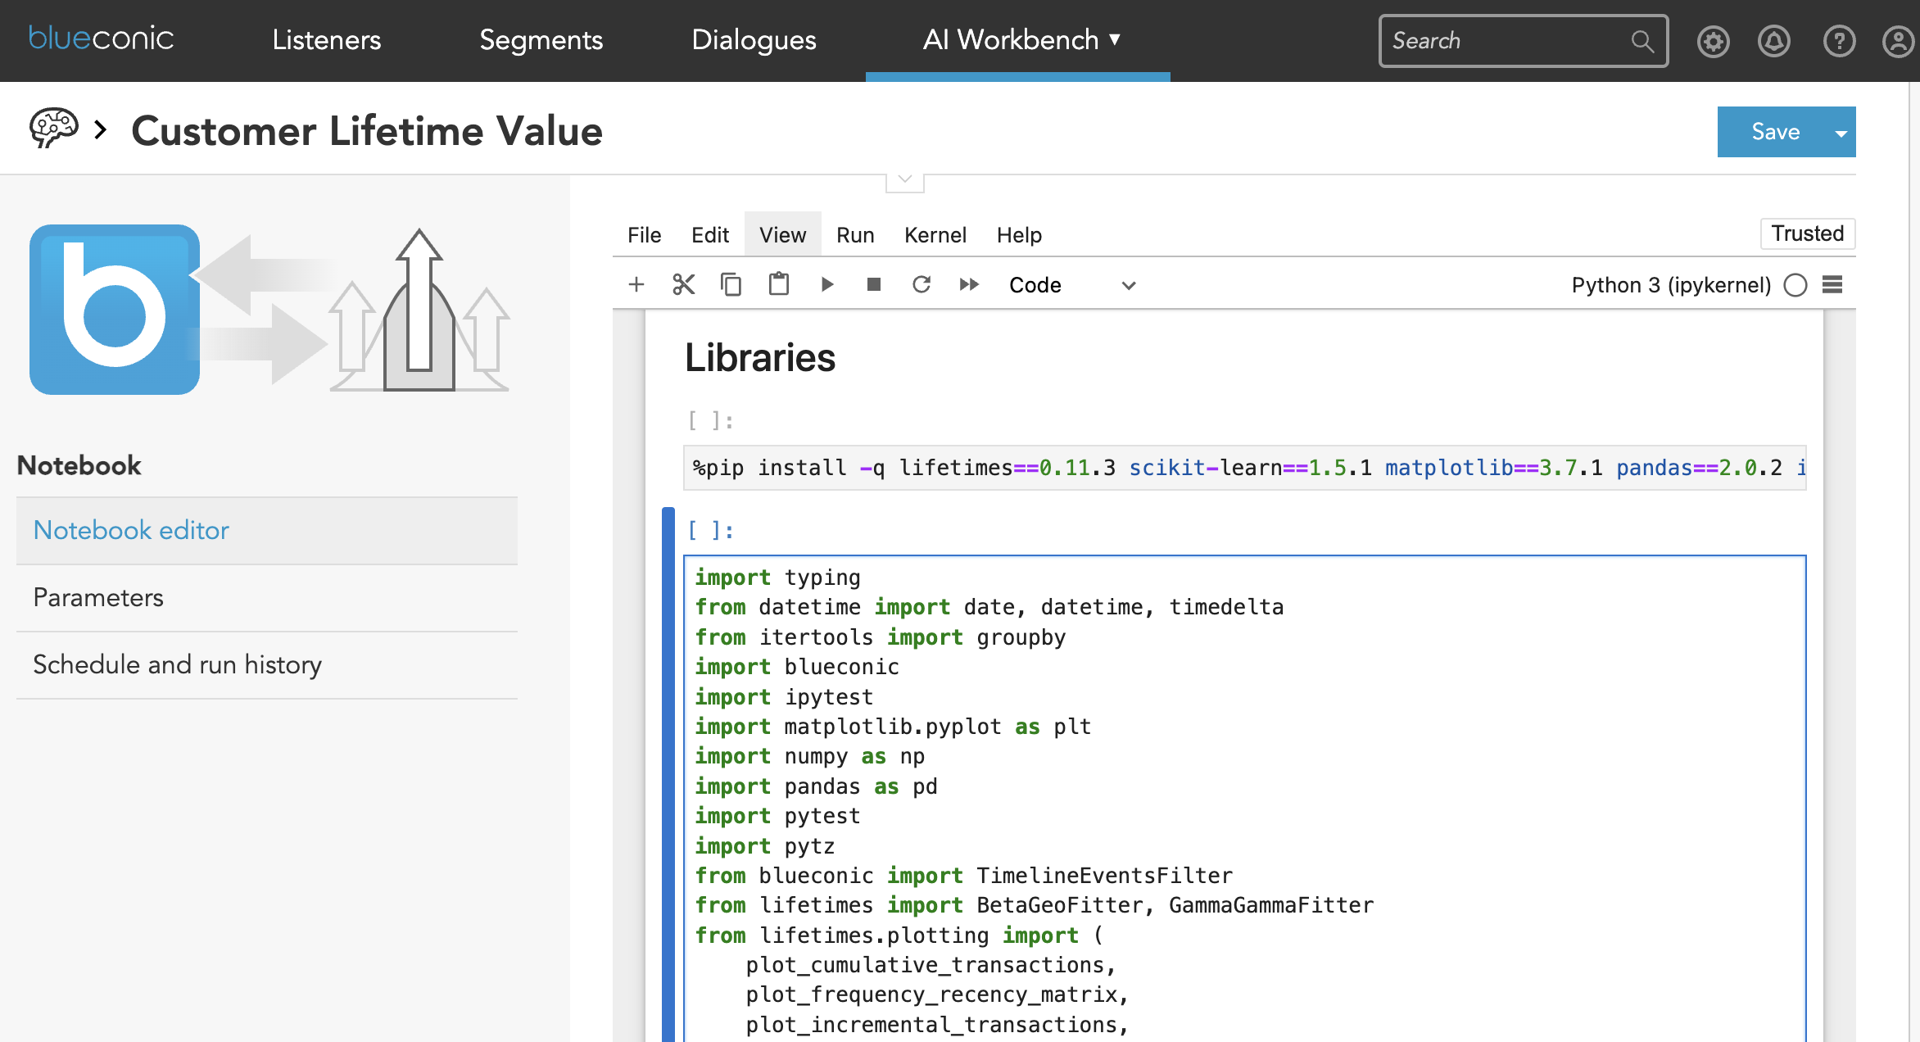Interrupt the kernel with stop icon
Screen dimensions: 1920x1042
coord(874,284)
